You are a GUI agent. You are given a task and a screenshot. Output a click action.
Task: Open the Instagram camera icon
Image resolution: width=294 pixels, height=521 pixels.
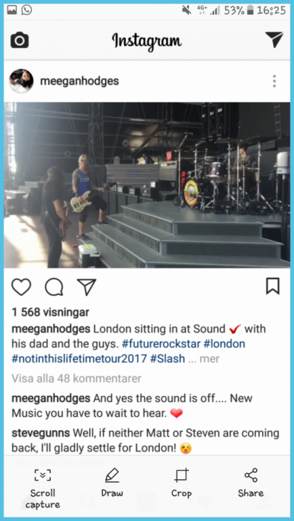(x=19, y=40)
